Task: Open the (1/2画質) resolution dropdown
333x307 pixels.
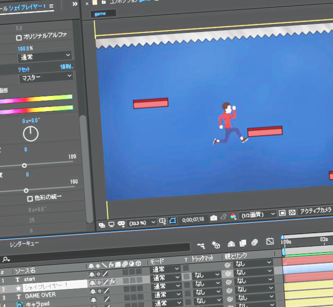Action: pos(258,215)
